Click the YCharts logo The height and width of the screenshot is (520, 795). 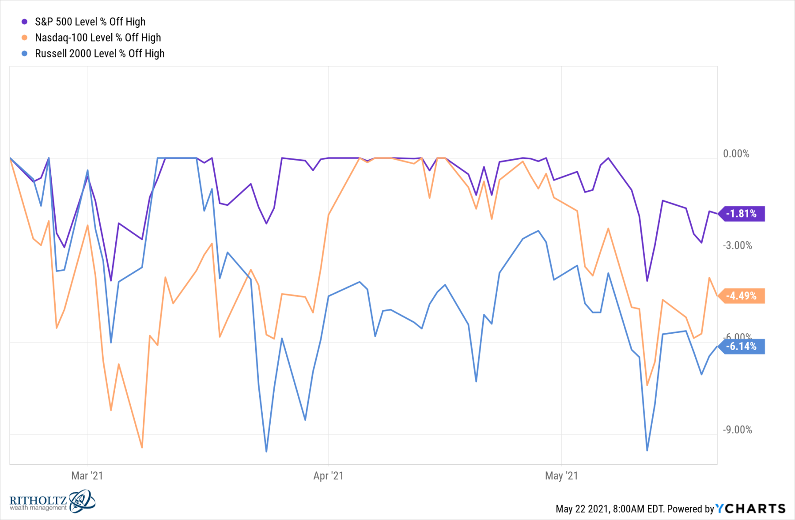click(750, 509)
